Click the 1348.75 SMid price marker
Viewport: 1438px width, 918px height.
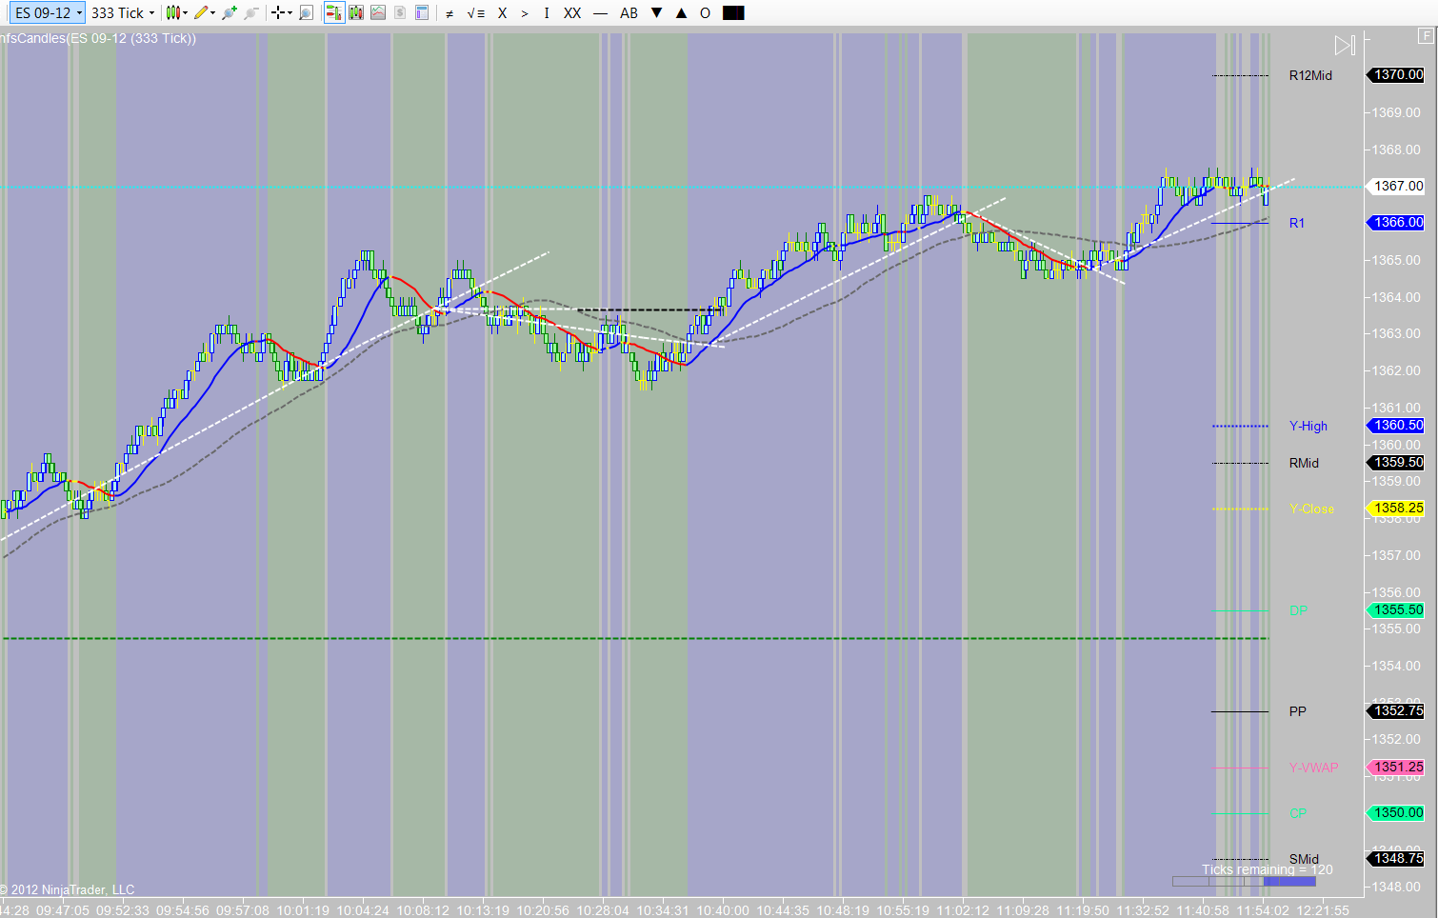(1397, 858)
